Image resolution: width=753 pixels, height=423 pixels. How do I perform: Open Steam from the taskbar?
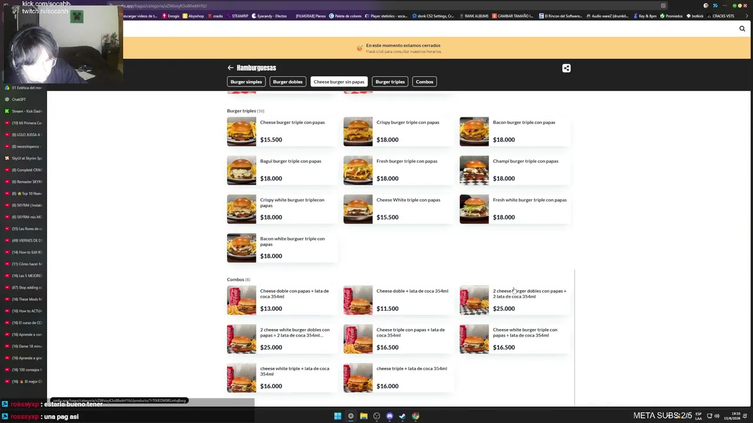402,416
